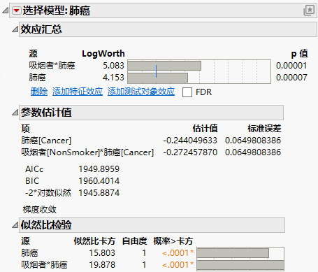Open the red triangle menu for 选择模型: 肺癌
Screen dimensions: 318x272
[16, 10]
